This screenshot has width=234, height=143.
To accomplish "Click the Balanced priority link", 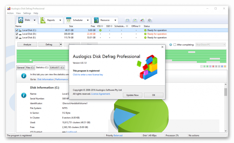I will pos(118,136).
